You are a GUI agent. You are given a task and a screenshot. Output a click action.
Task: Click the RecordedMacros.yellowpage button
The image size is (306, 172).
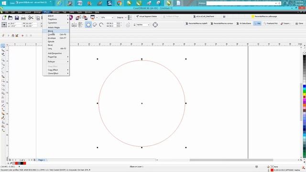[264, 17]
